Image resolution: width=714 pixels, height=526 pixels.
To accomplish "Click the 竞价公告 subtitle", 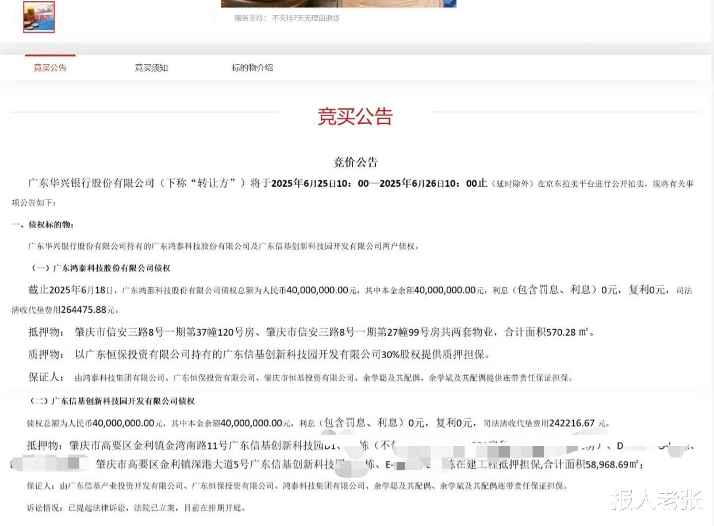I will pos(355,162).
